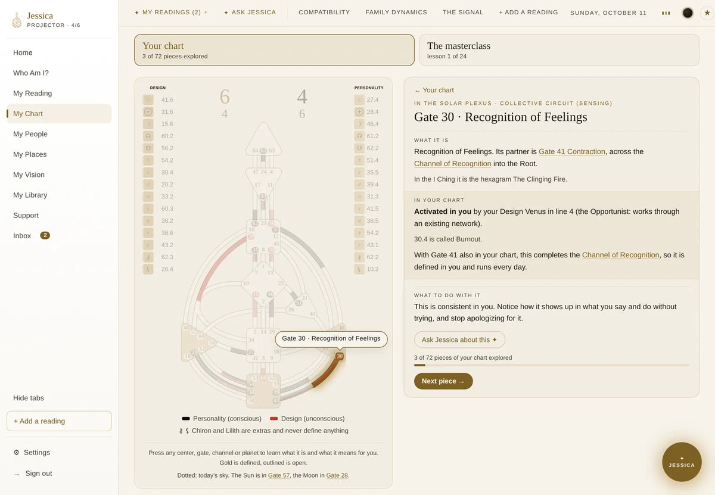Click the three-bar icon next to the date

tap(666, 13)
